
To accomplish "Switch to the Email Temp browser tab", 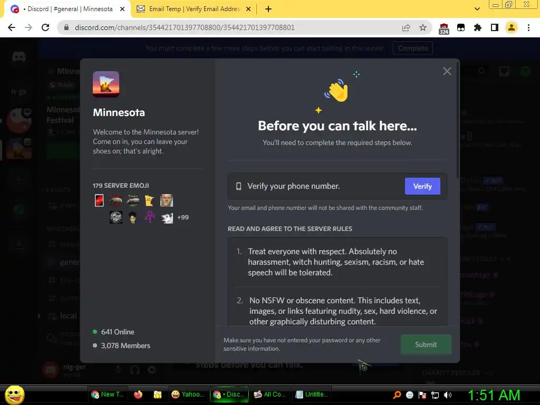I will [194, 9].
